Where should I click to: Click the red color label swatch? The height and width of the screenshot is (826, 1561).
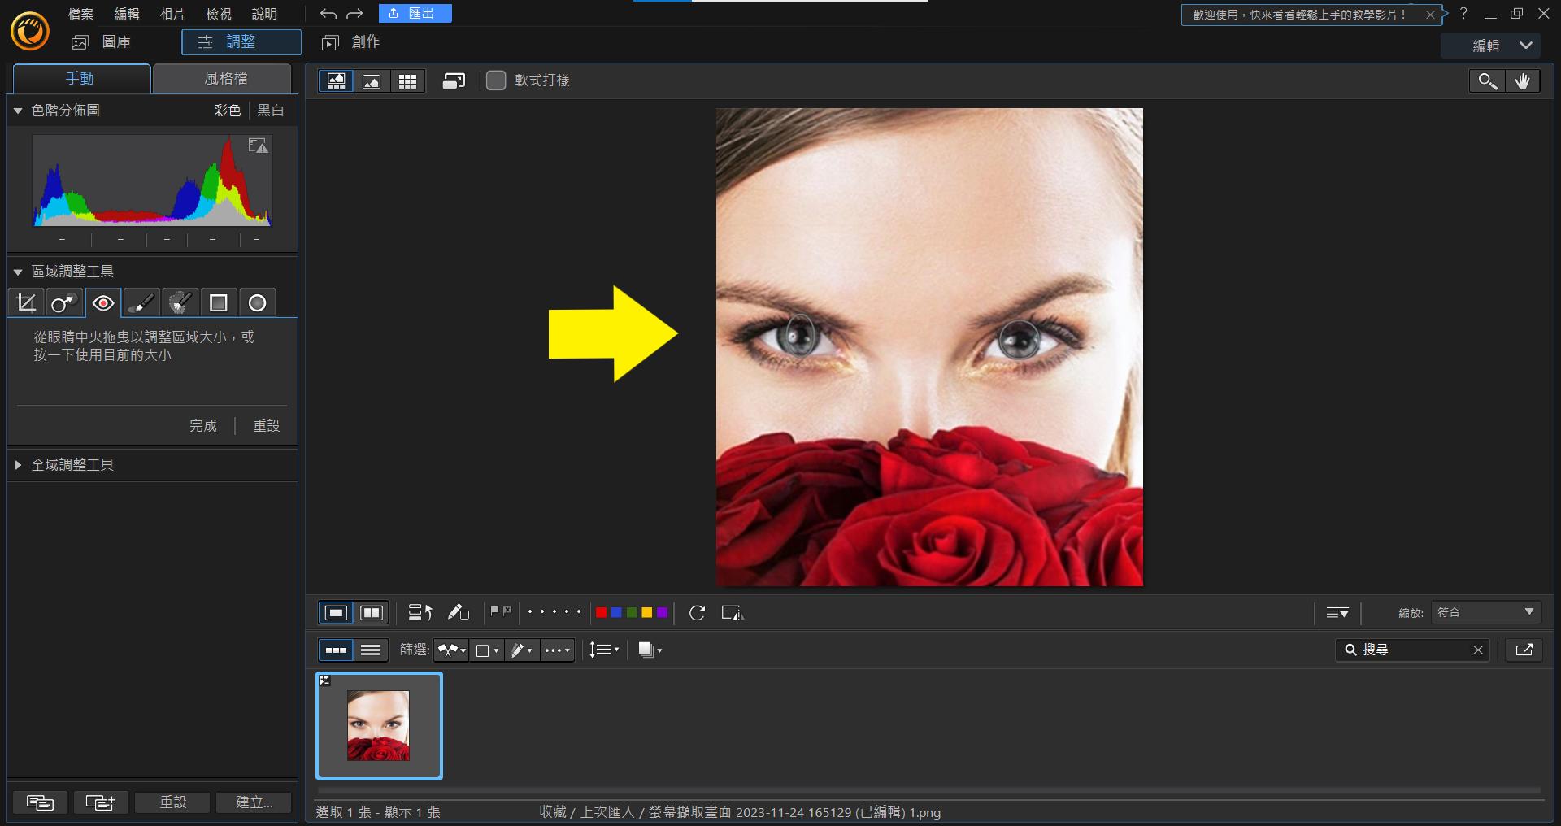pos(601,613)
